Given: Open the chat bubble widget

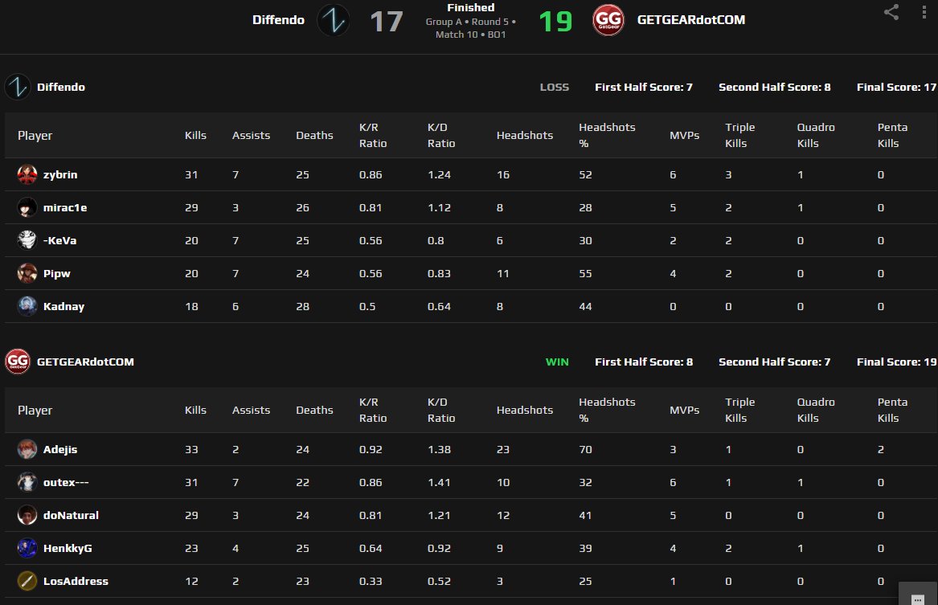Looking at the screenshot, I should [918, 595].
